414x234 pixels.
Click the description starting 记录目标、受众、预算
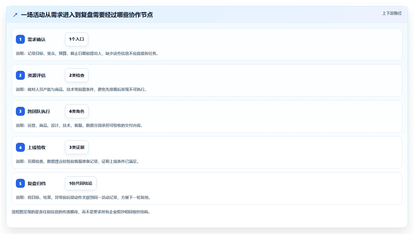tap(87, 53)
